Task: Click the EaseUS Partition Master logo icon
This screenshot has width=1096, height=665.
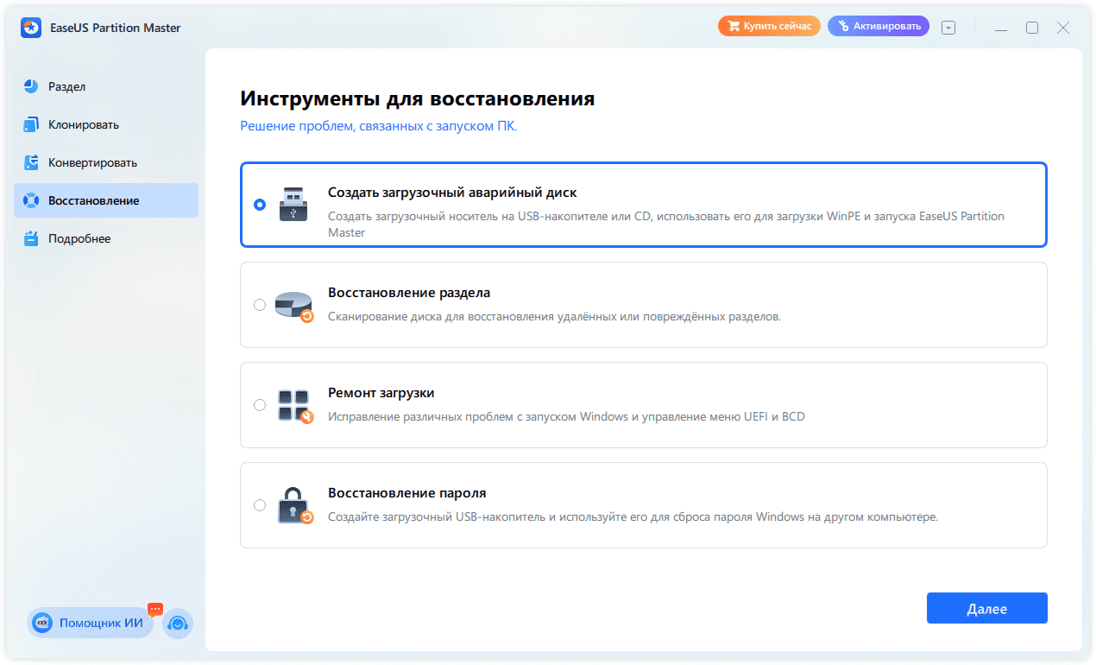Action: pyautogui.click(x=31, y=28)
